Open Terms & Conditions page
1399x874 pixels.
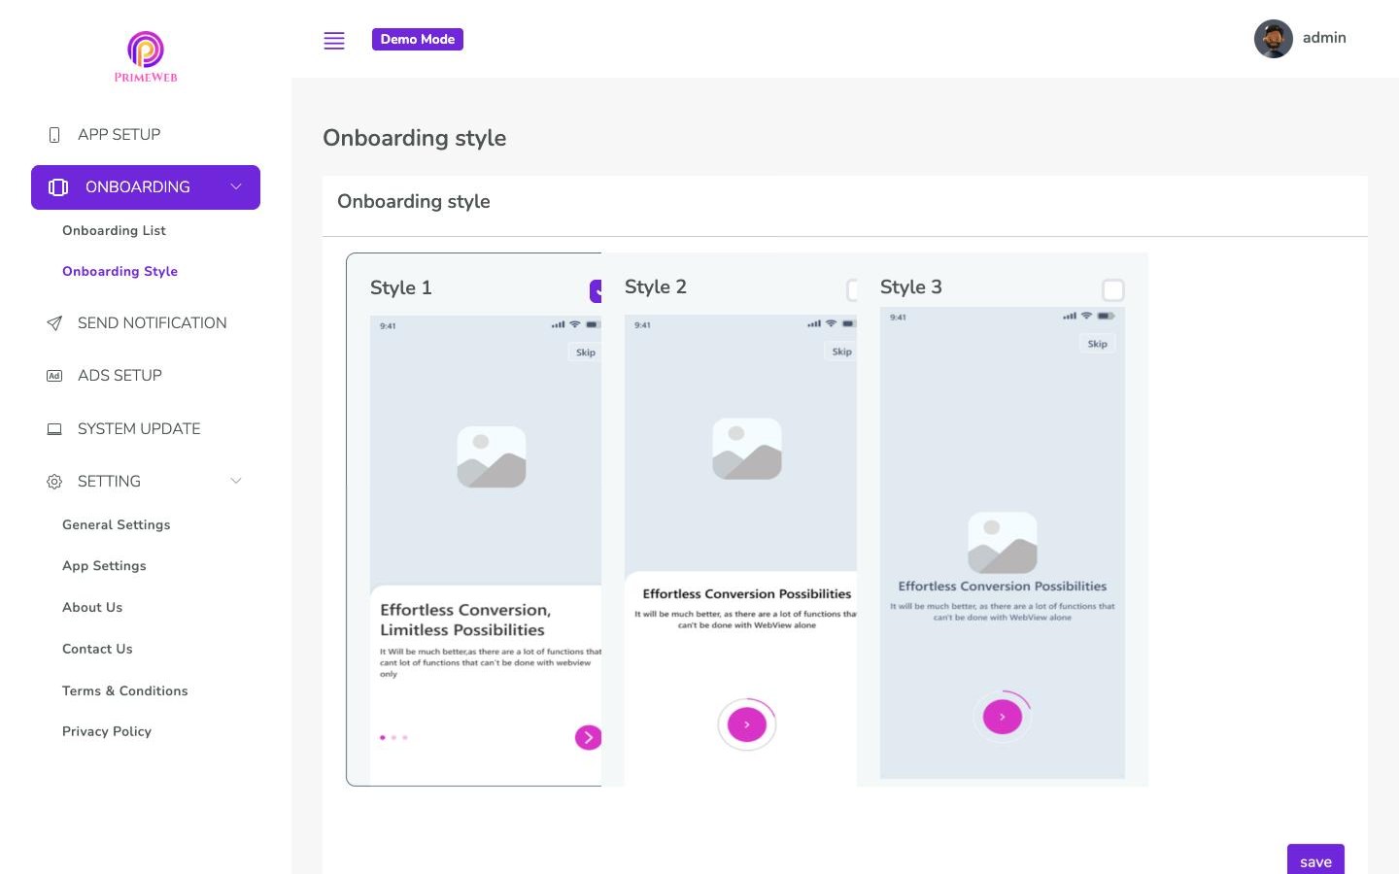point(125,691)
